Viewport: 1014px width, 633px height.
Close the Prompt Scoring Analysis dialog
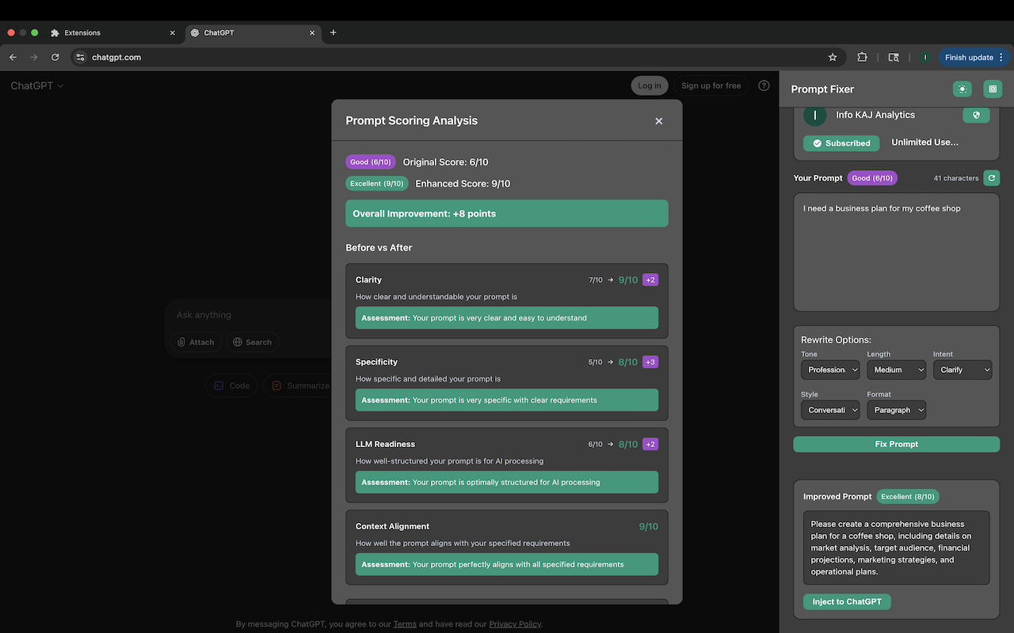pyautogui.click(x=658, y=121)
